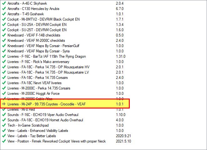Click the checkmark beside BarTzi IAF 115th Flying Dragon
Image resolution: width=207 pixels, height=150 pixels.
[4, 56]
